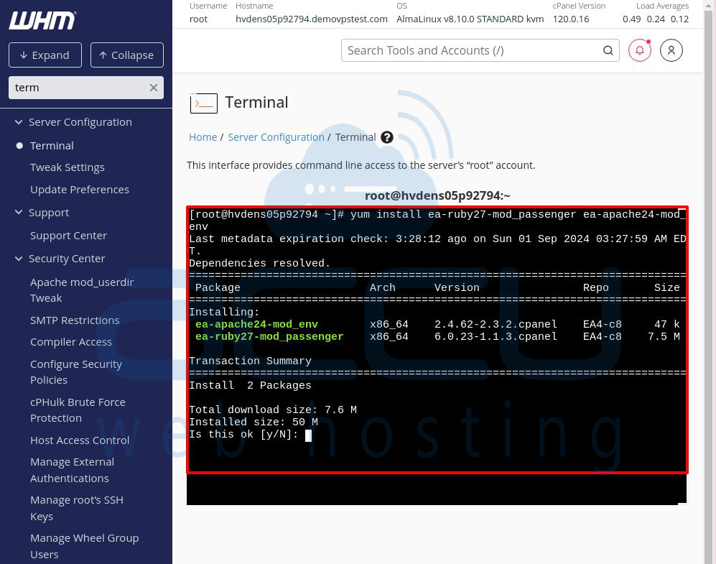Image resolution: width=716 pixels, height=564 pixels.
Task: Click the OS text AlmaLinux v8.10.0 STANDARD kvm
Action: coord(470,19)
